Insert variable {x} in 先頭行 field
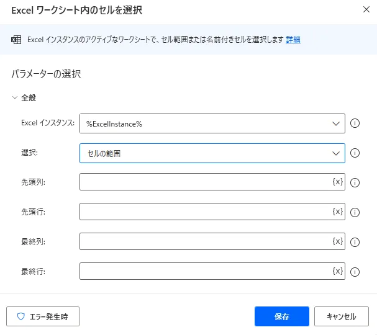Image resolution: width=377 pixels, height=335 pixels. click(x=337, y=212)
